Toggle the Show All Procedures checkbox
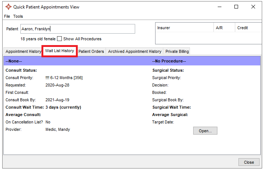264x170 pixels. click(59, 39)
